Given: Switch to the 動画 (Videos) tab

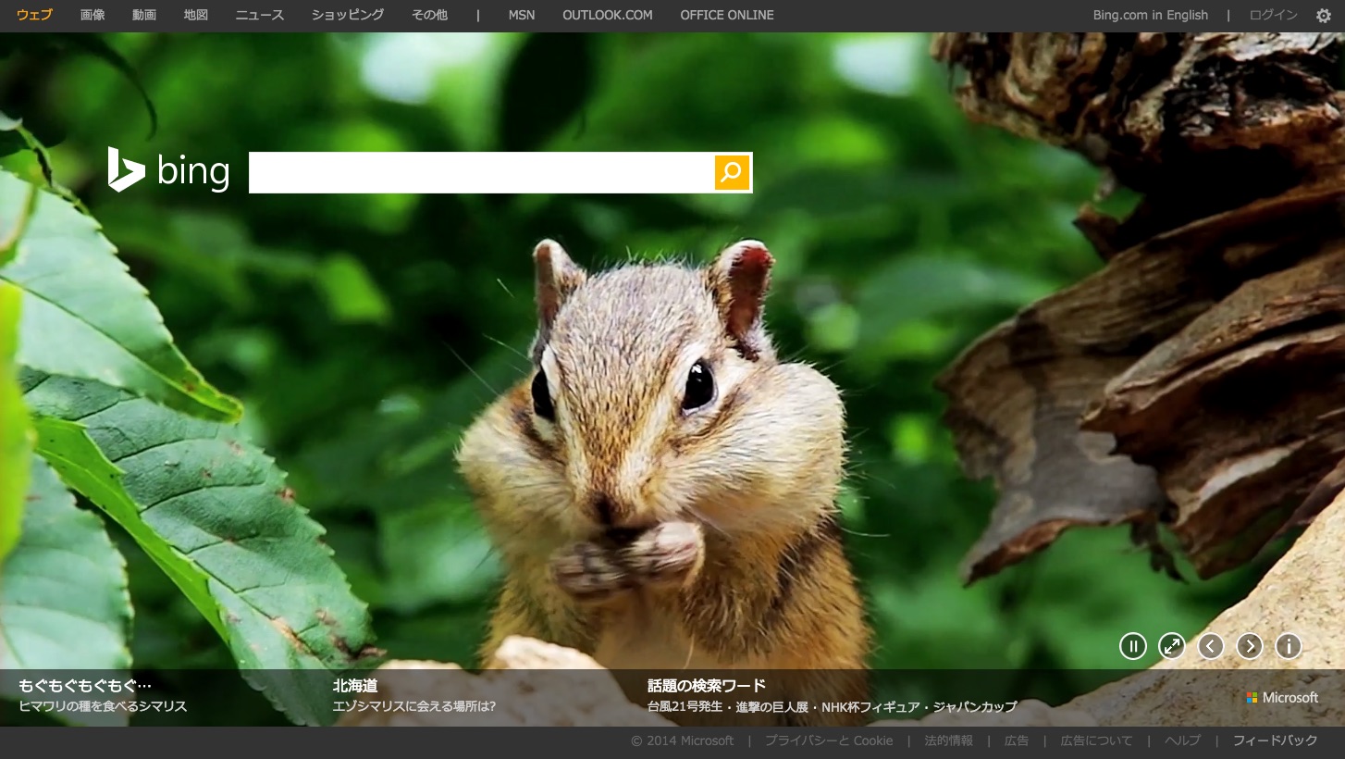Looking at the screenshot, I should [x=144, y=15].
